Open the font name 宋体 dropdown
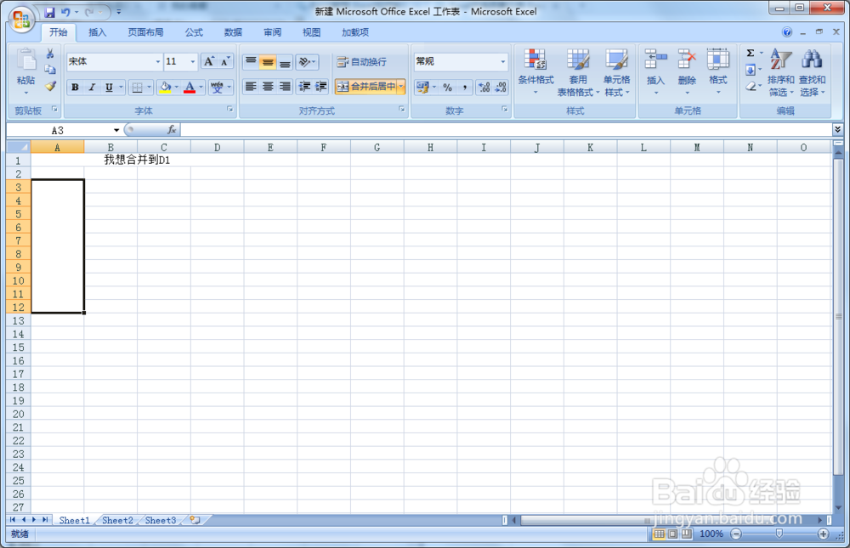Screen dimensions: 850x548 coord(158,62)
